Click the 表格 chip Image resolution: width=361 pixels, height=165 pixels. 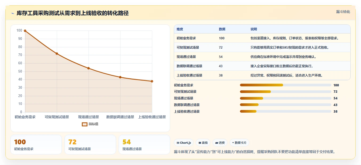click(x=203, y=143)
